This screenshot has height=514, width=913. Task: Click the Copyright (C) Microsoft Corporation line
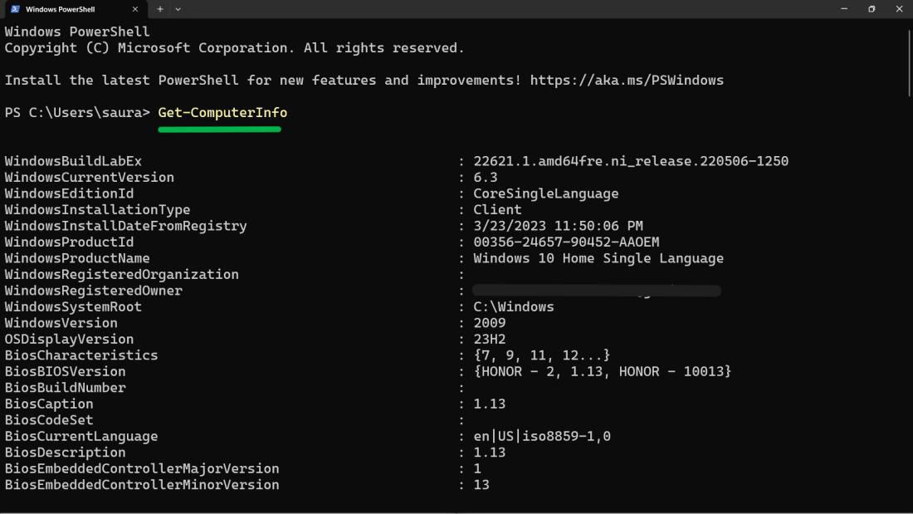235,48
